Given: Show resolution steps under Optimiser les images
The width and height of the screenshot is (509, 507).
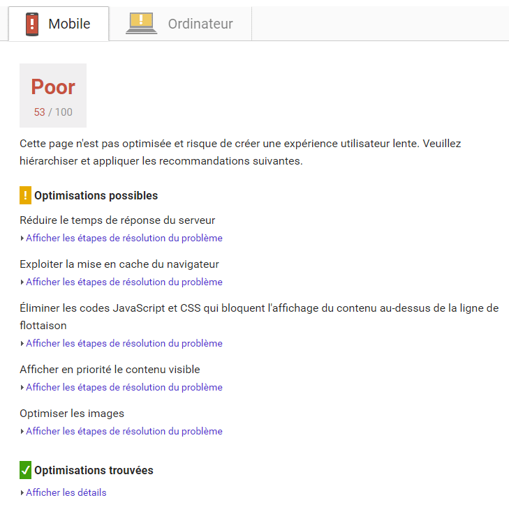Looking at the screenshot, I should pos(124,431).
